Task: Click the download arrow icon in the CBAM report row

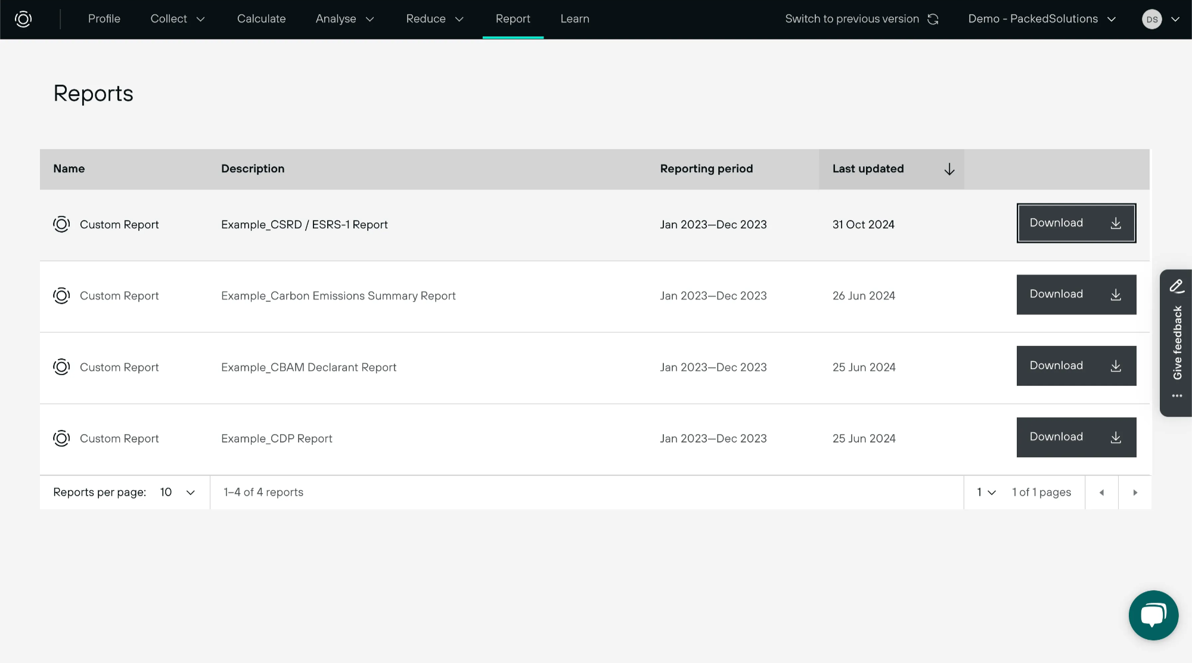Action: pos(1115,366)
